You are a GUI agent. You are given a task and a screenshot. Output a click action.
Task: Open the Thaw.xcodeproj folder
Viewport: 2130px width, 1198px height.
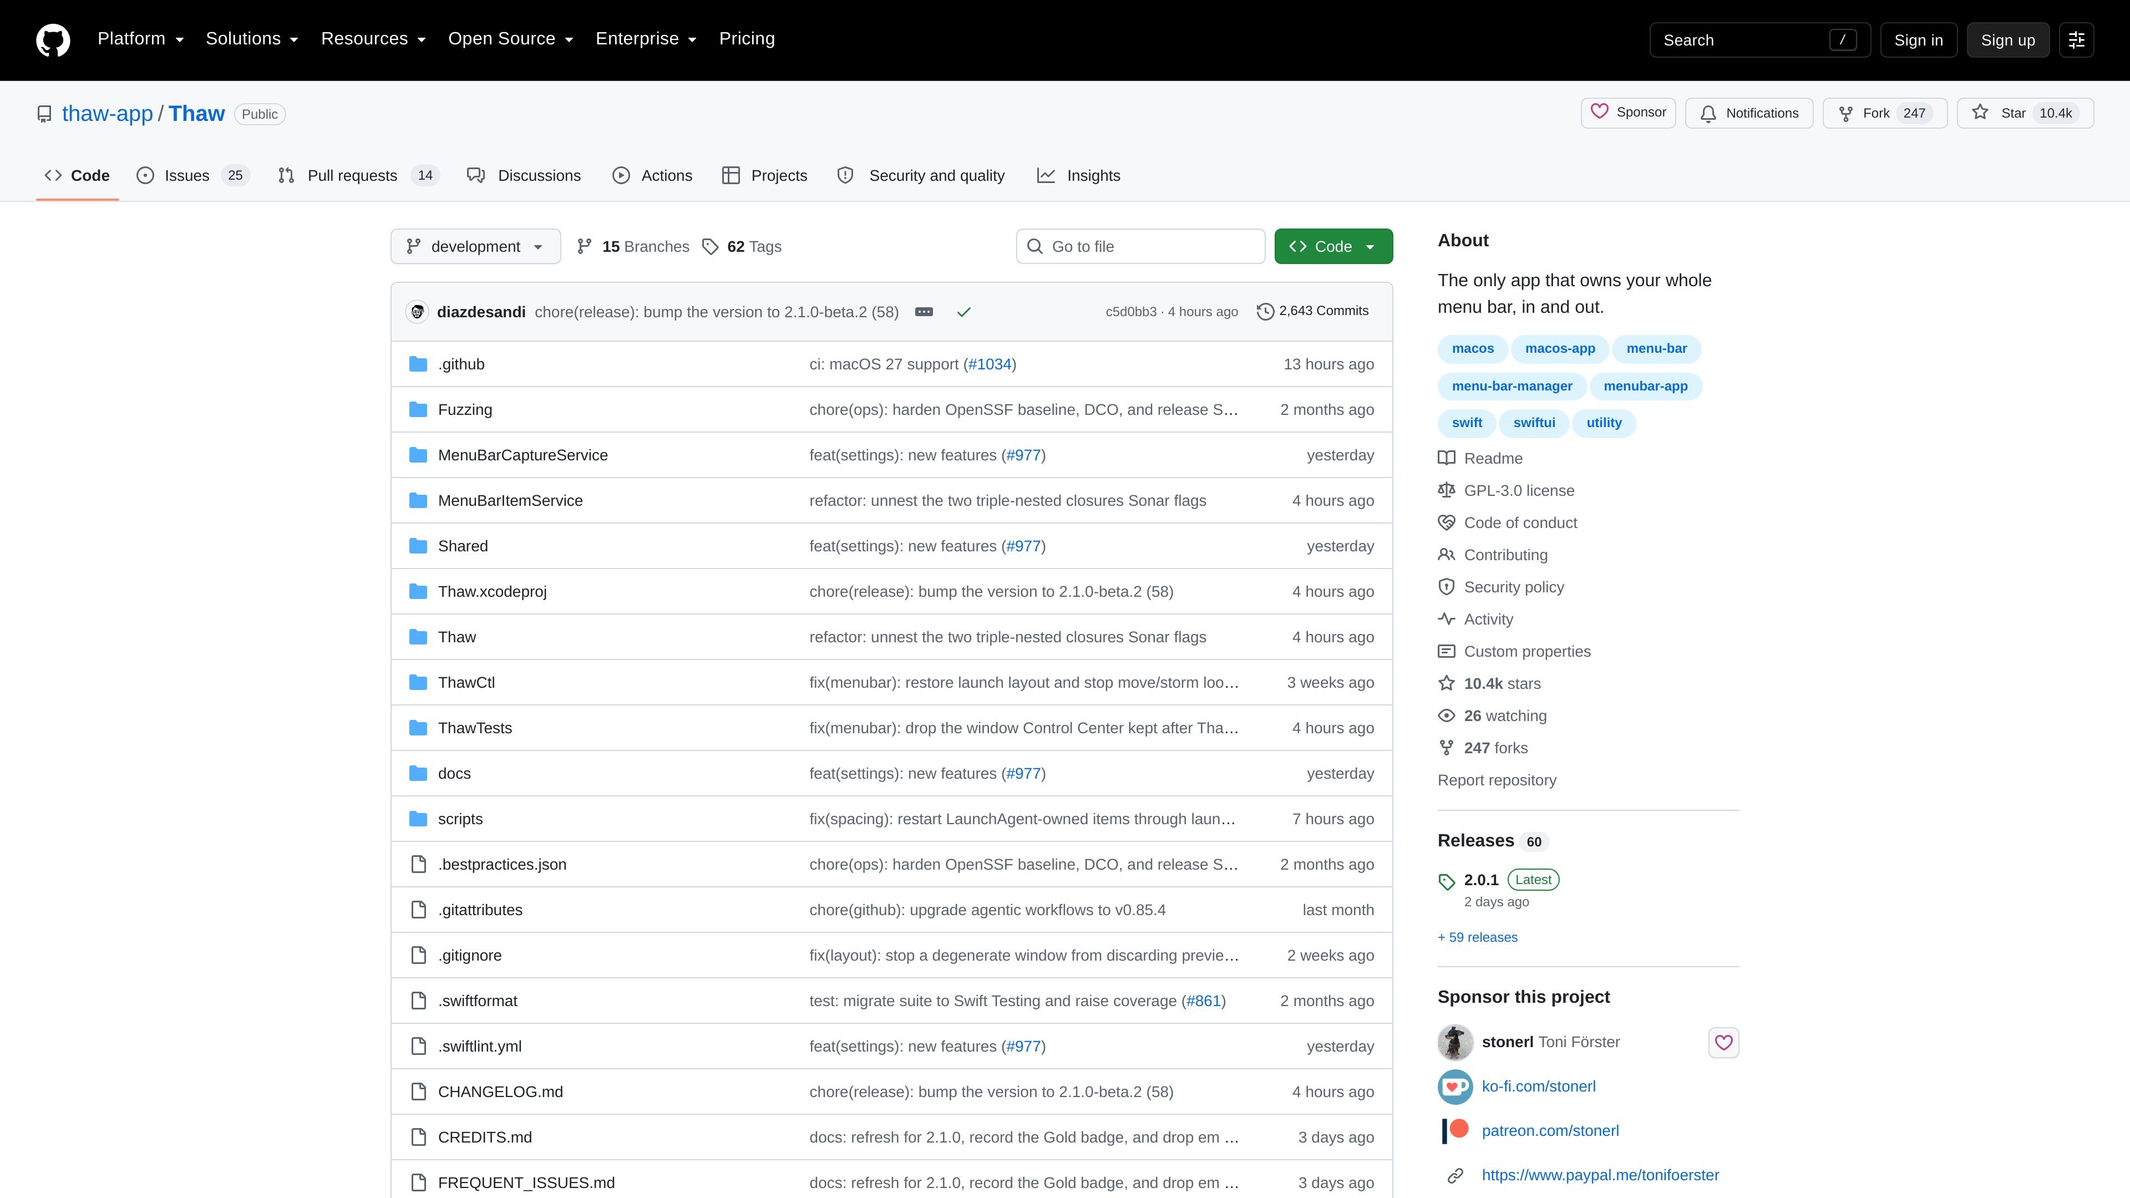pyautogui.click(x=492, y=591)
